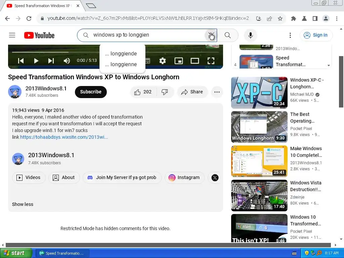Open channel About button
The image size is (344, 258).
[64, 177]
